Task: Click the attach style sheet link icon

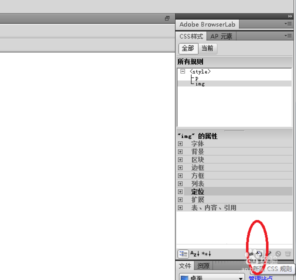Action: click(x=250, y=253)
